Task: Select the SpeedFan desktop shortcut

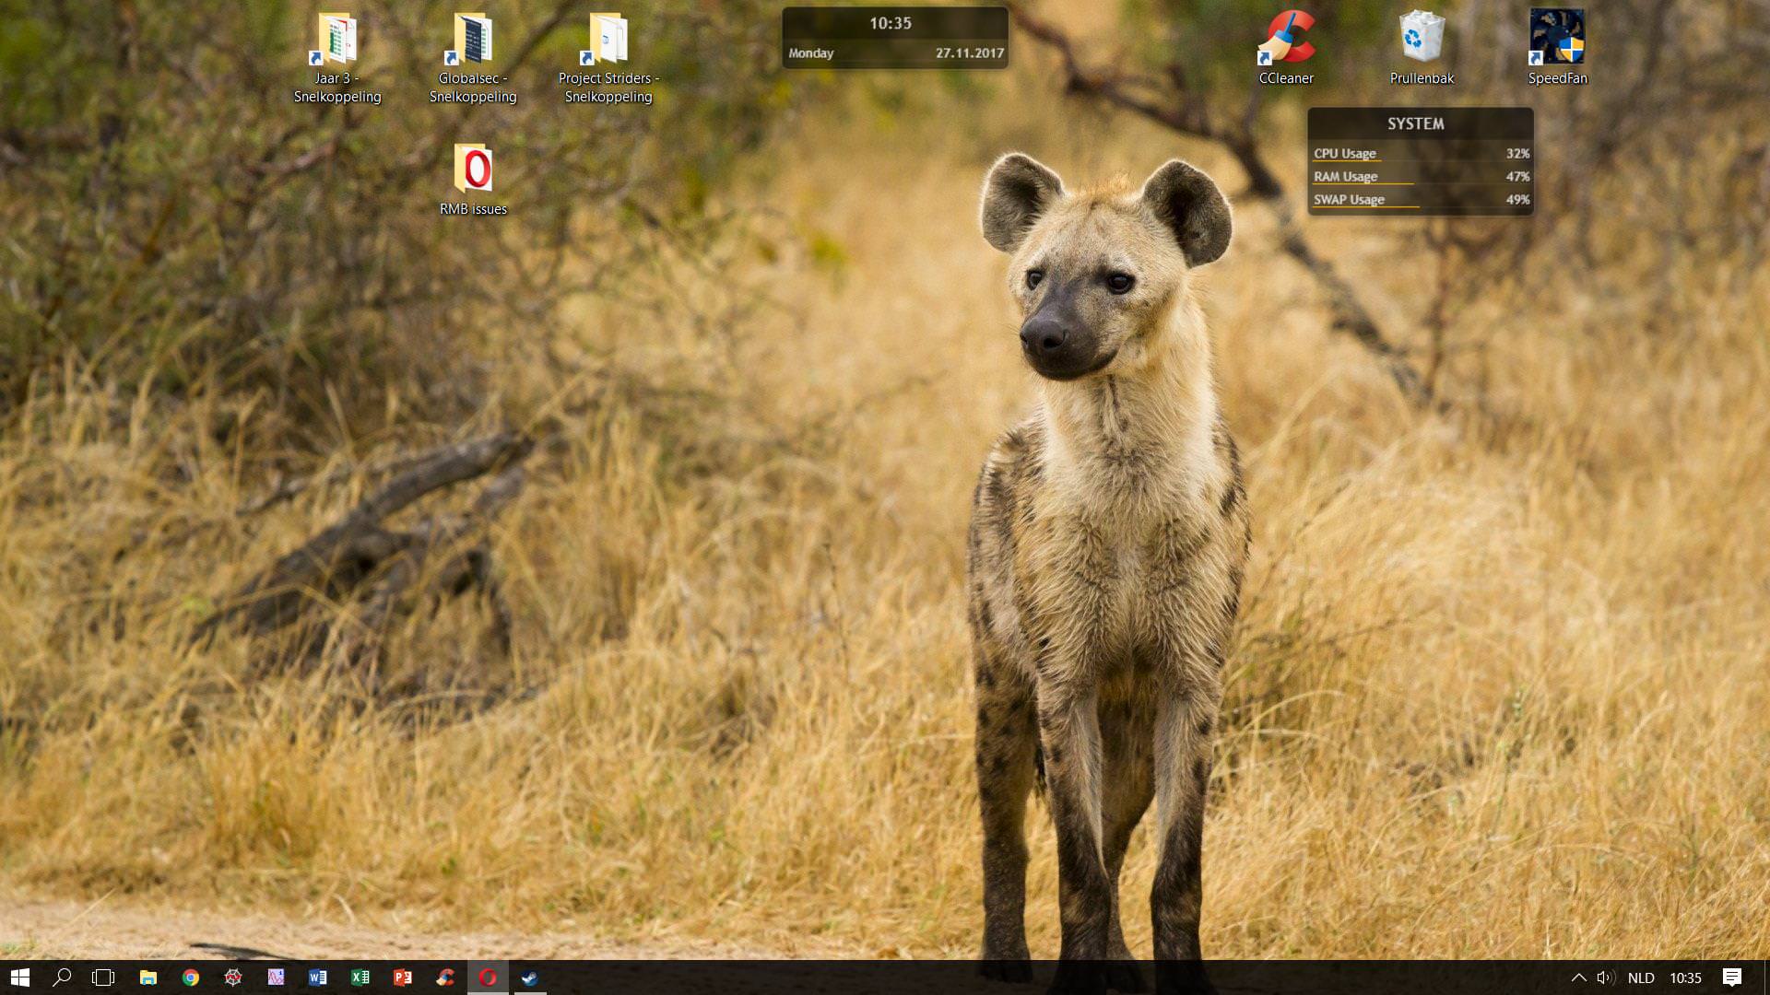Action: (x=1557, y=48)
